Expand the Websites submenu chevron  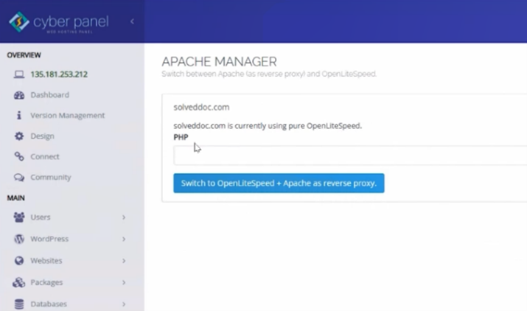[124, 261]
